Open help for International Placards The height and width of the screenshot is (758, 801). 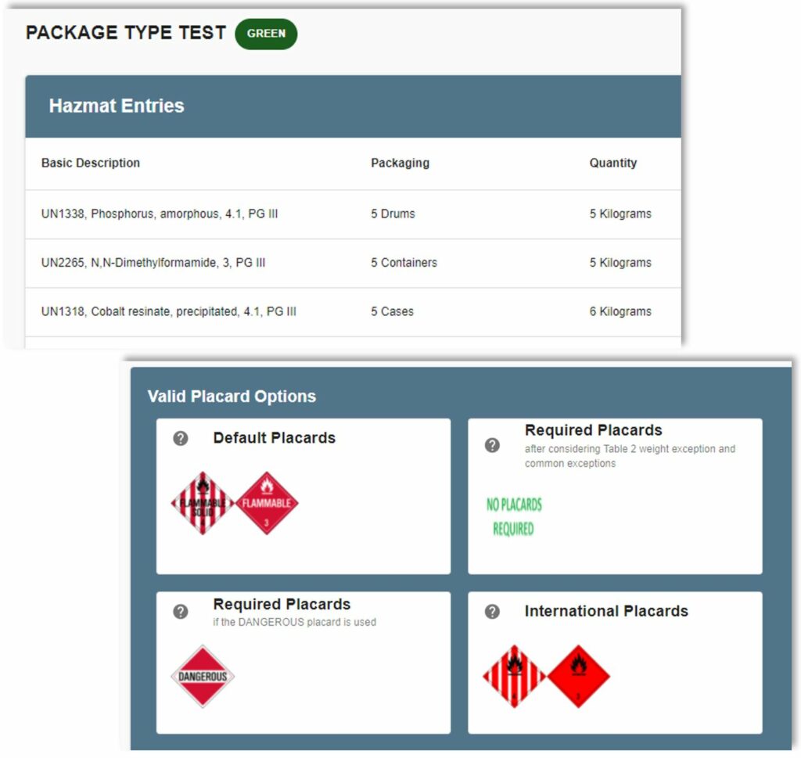(490, 613)
